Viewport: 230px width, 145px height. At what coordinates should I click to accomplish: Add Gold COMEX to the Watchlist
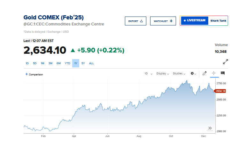tap(163, 21)
